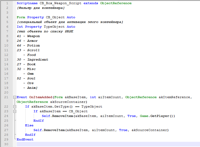Click 'CB_Box_Weapon_Script' script name

pyautogui.click(x=61, y=3)
